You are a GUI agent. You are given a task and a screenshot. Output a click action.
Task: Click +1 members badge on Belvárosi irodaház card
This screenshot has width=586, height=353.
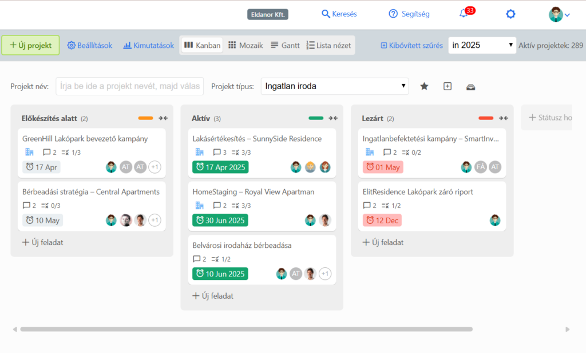(x=325, y=274)
